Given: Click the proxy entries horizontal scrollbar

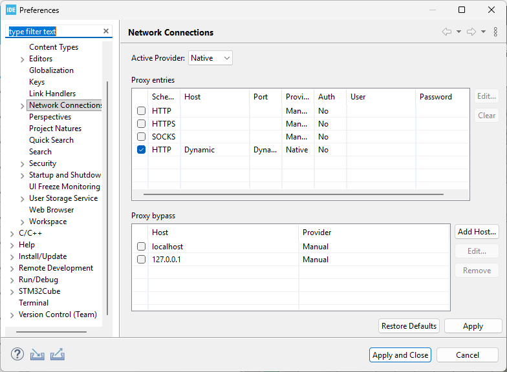Looking at the screenshot, I should 294,194.
